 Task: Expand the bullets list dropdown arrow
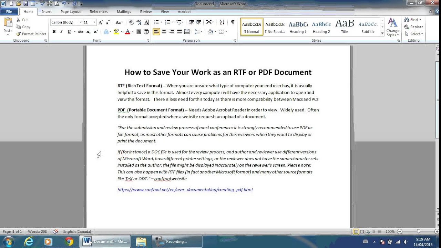tap(162, 22)
